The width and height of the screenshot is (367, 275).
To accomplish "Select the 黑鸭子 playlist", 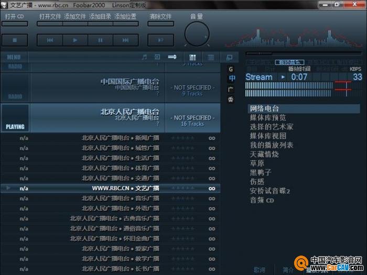I will (x=261, y=172).
